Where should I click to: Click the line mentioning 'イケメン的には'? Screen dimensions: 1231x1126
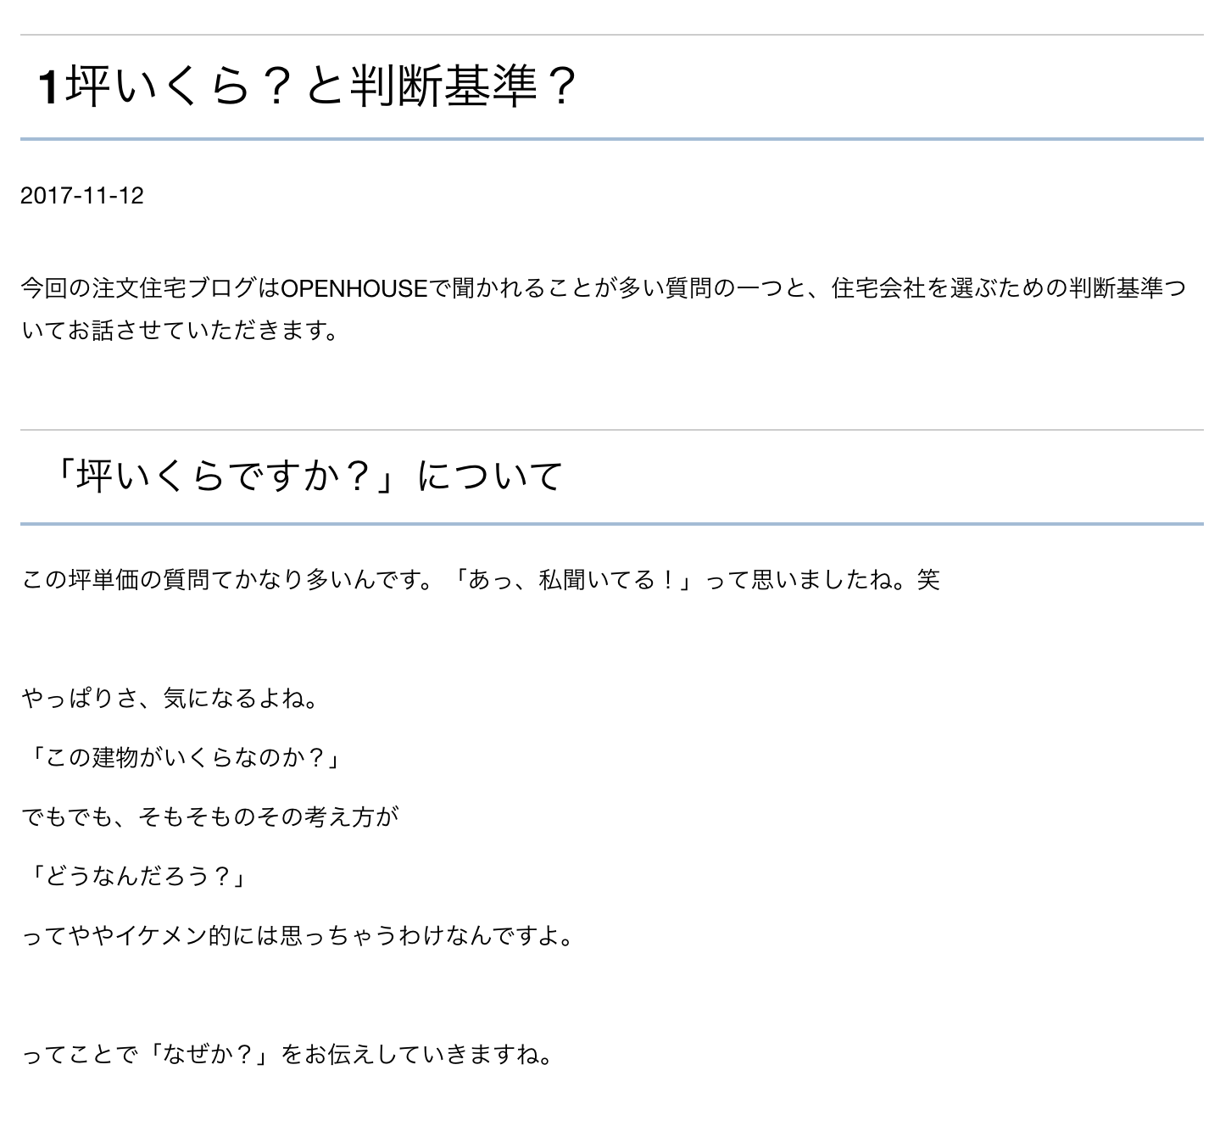[x=300, y=936]
